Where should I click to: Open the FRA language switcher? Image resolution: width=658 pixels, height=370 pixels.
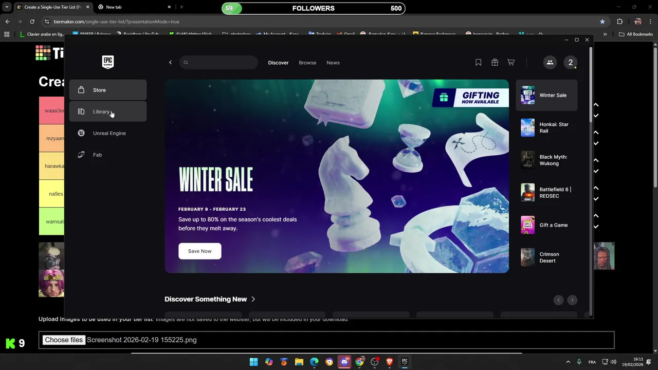pos(592,362)
